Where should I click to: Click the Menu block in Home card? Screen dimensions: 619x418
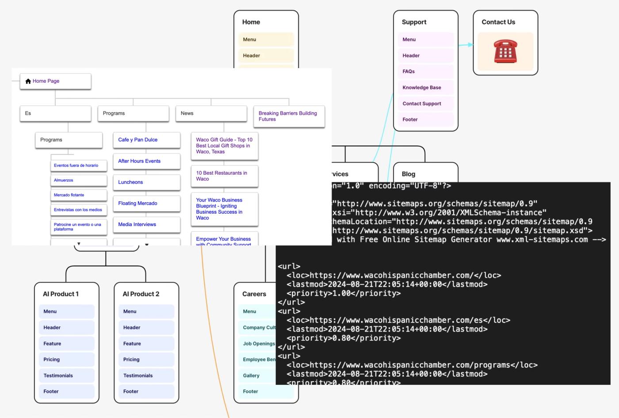[x=266, y=40]
